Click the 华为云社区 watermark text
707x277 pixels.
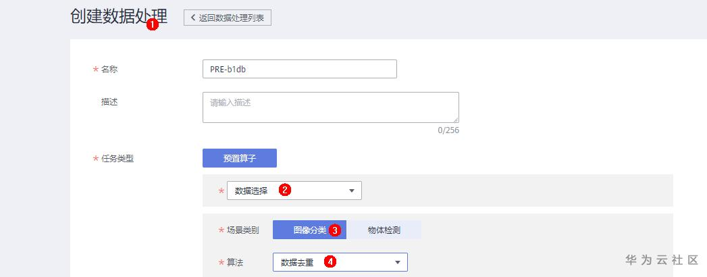[x=661, y=260]
